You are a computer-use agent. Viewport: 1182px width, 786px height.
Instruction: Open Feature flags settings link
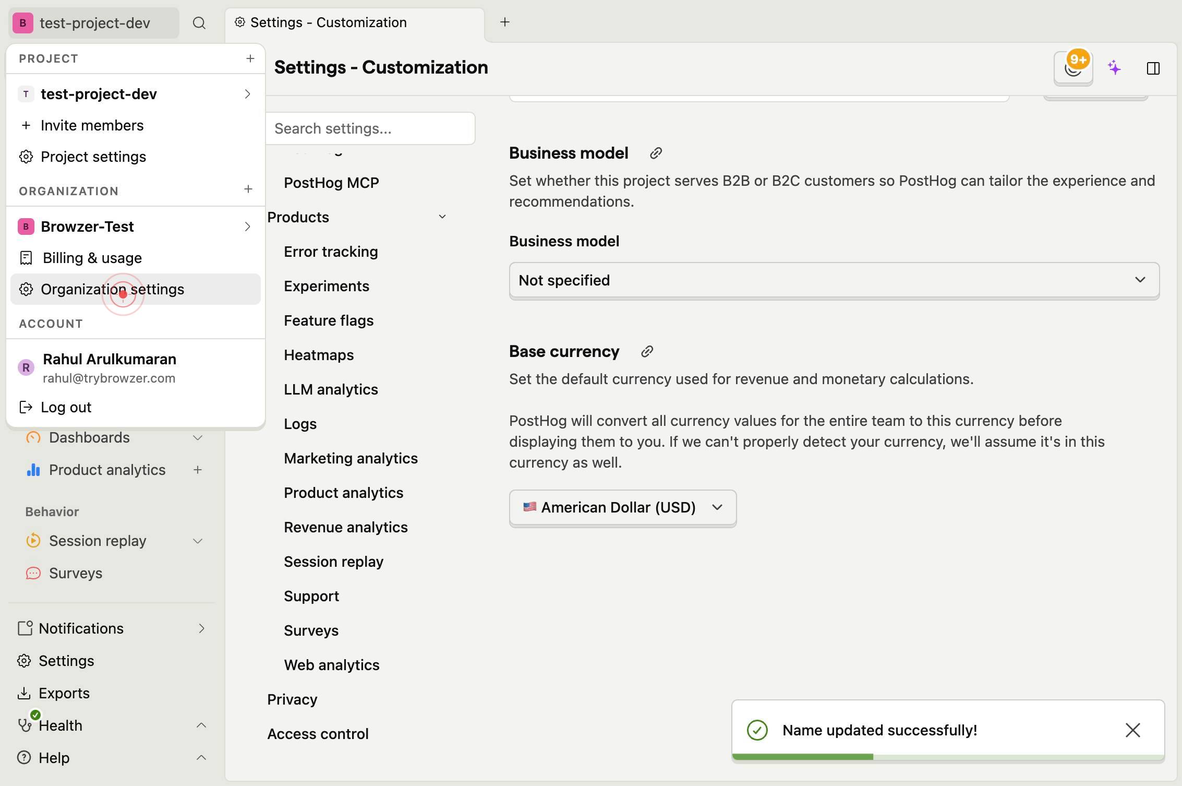[x=329, y=320]
